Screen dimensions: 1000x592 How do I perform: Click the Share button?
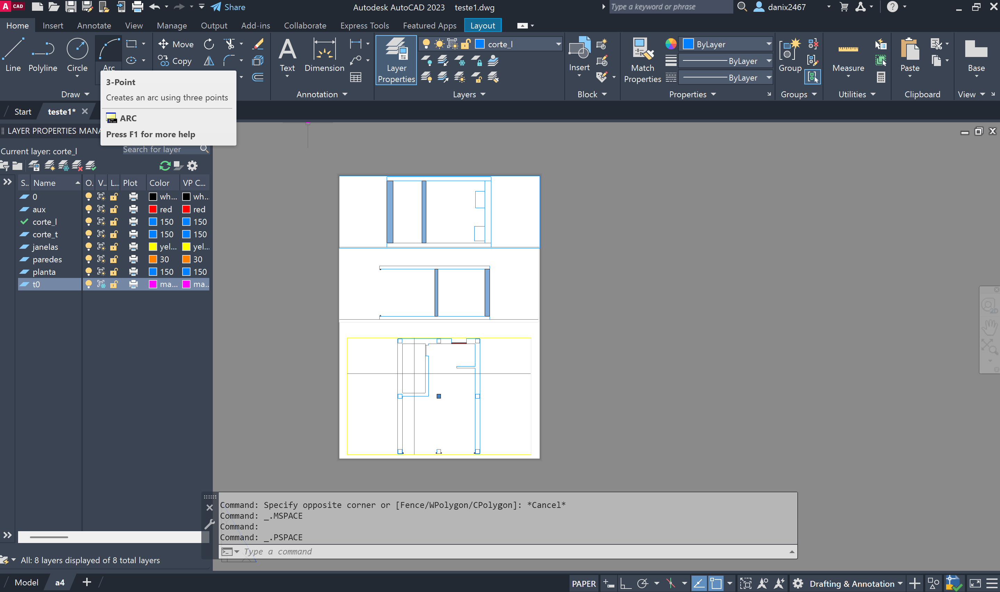(228, 7)
